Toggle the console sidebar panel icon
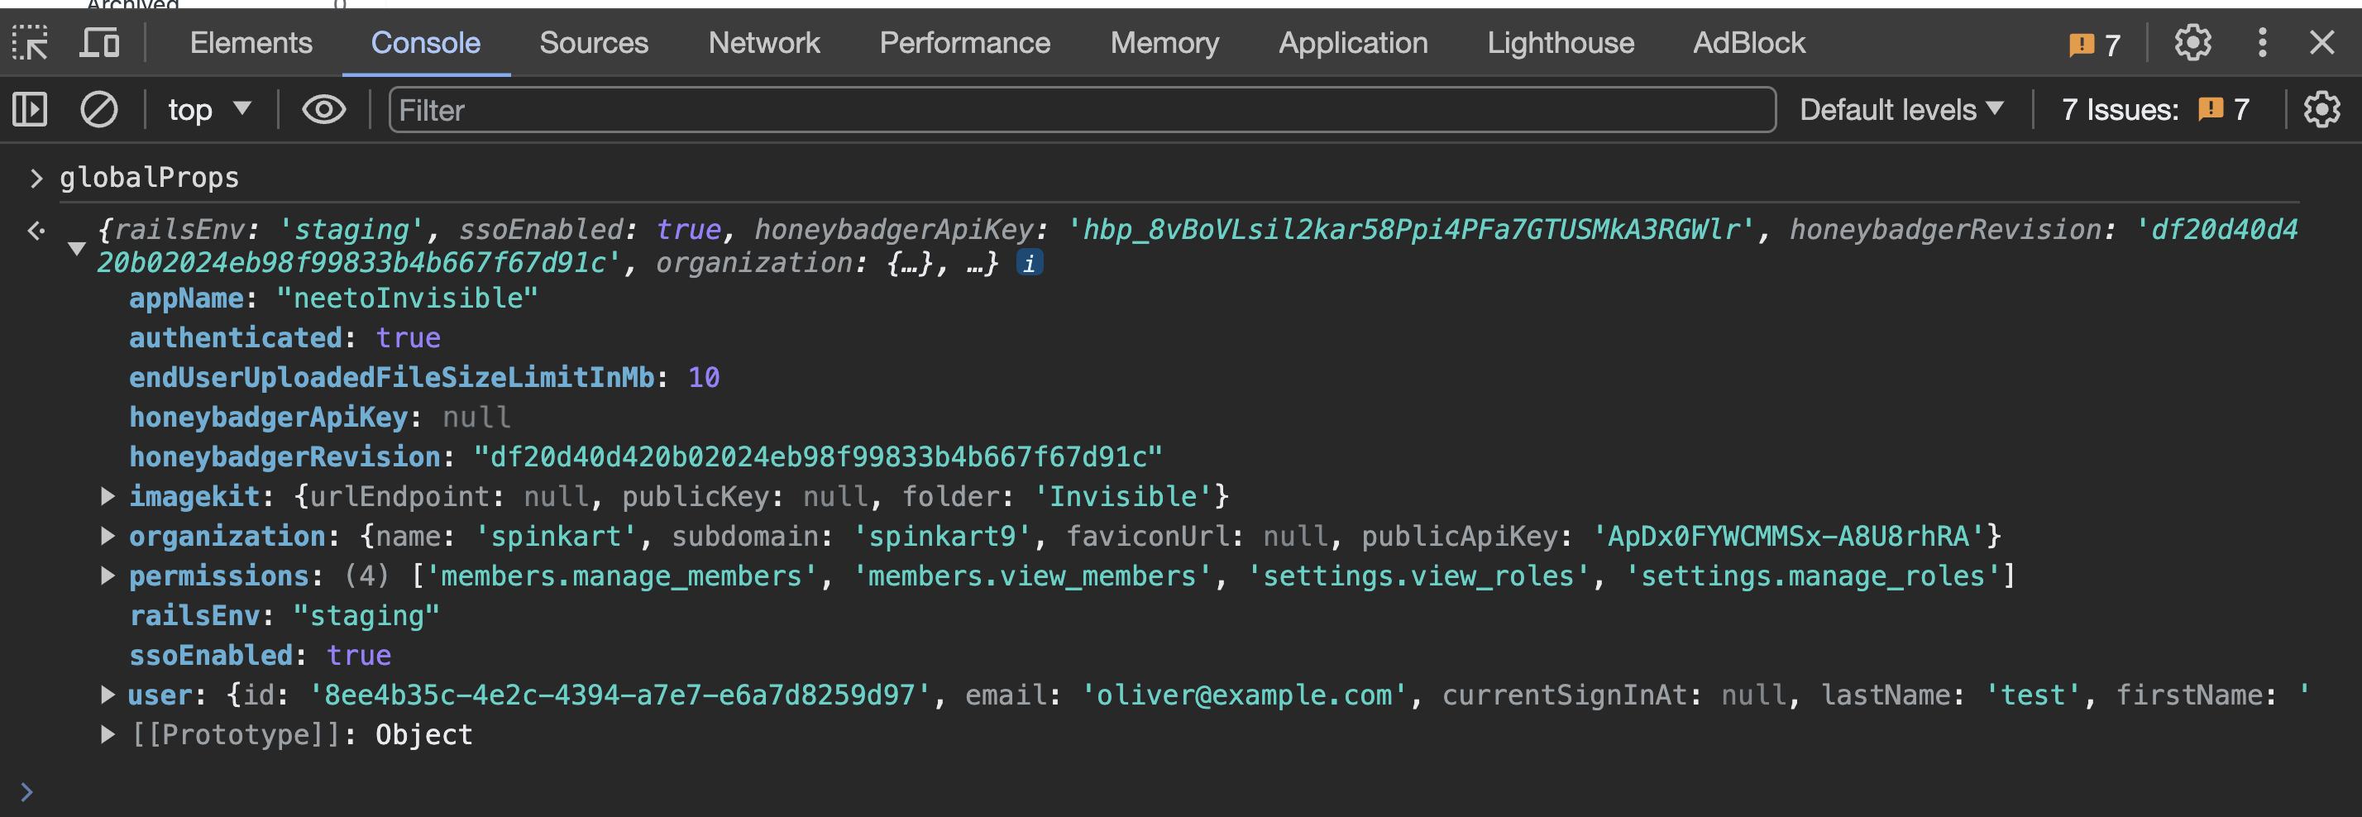The image size is (2362, 817). 31,110
